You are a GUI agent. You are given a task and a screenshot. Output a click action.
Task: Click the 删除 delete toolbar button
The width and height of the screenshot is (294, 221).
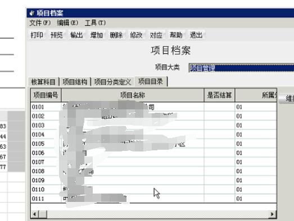click(116, 35)
